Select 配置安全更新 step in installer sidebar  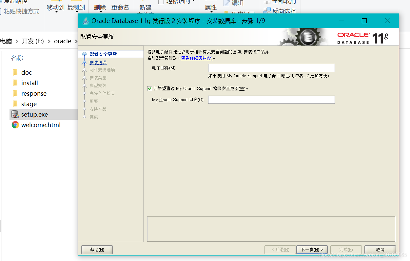103,54
